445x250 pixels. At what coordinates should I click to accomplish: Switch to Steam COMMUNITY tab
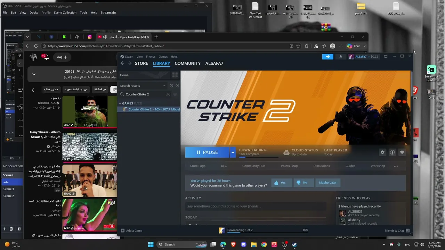click(188, 63)
